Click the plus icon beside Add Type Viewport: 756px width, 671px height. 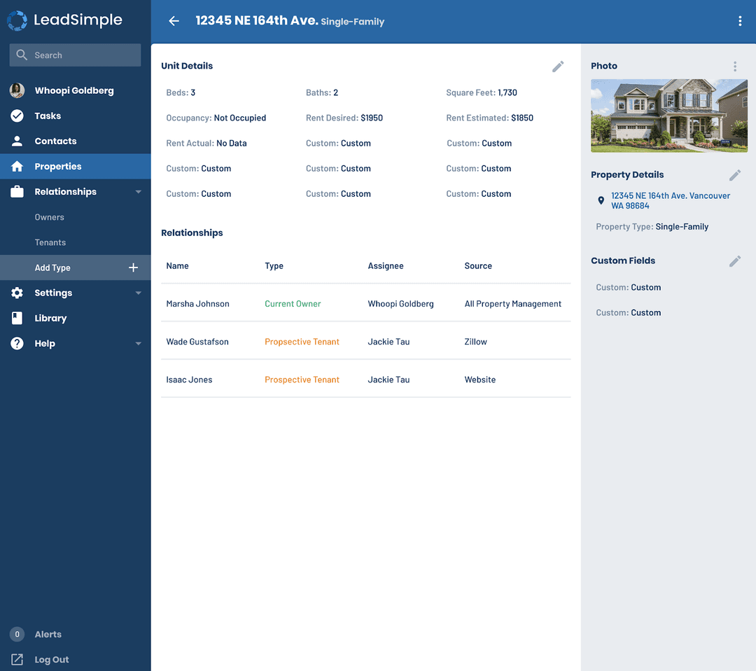point(134,268)
